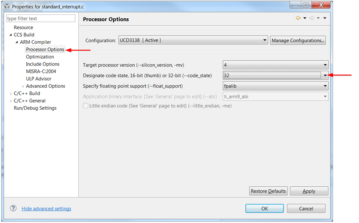Image resolution: width=359 pixels, height=223 pixels.
Task: Open the back history dropdown arrow
Action: point(305,18)
